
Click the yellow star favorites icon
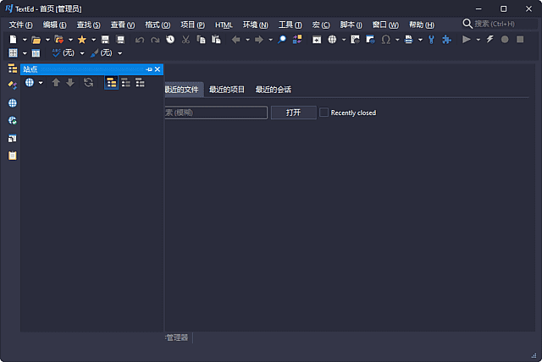[x=81, y=39]
